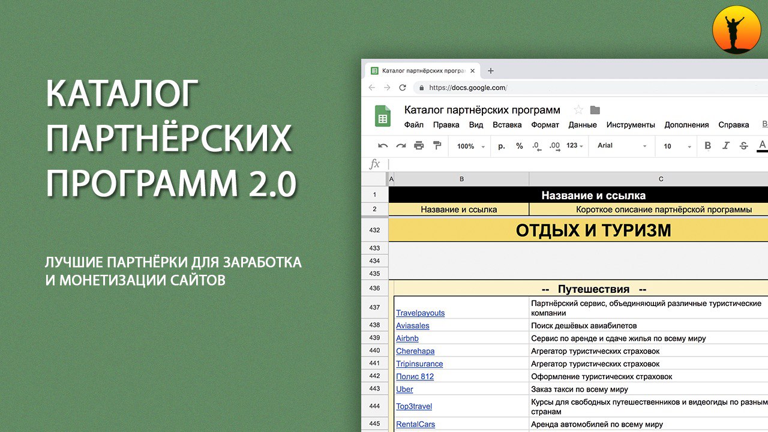Star the document Каталог партнёрских программ

578,110
